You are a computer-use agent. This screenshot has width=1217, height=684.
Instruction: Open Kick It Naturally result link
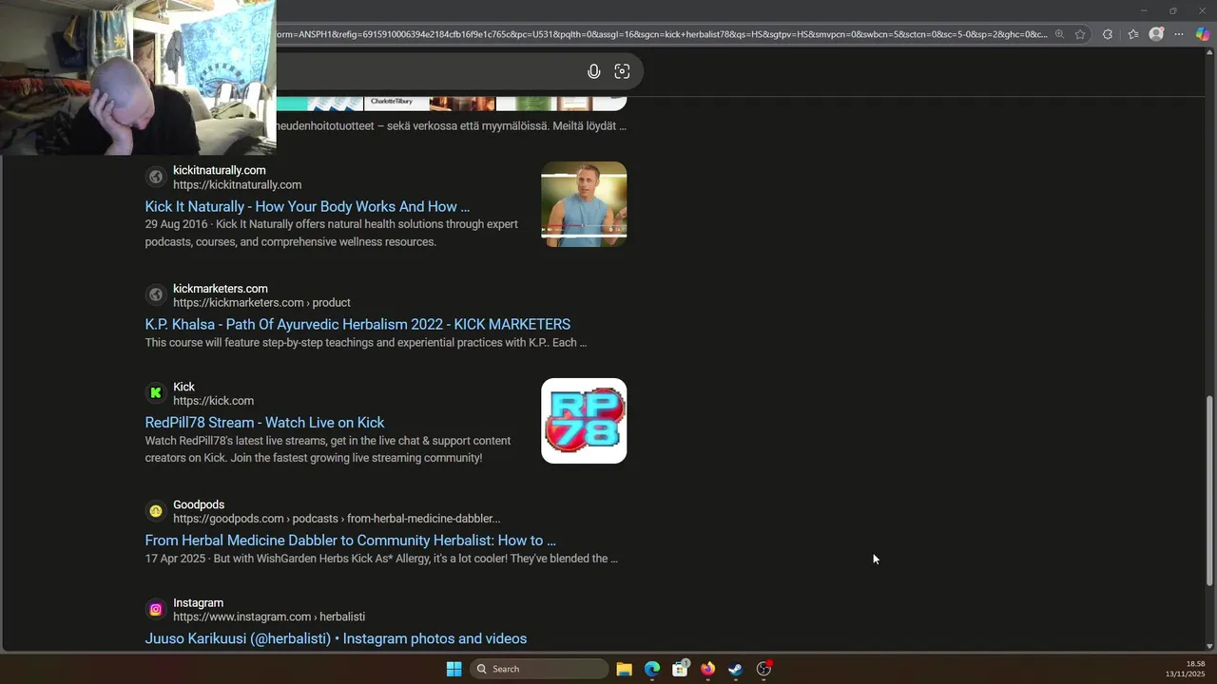(307, 206)
